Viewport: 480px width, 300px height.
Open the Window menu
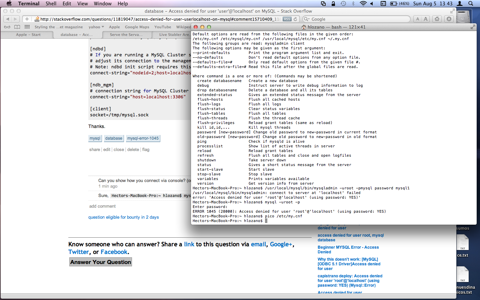tap(103, 3)
